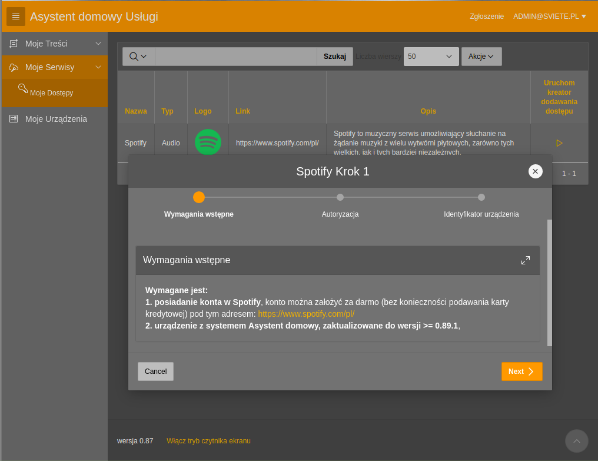Click the Moje Urządzenia server icon
598x461 pixels.
tap(14, 119)
